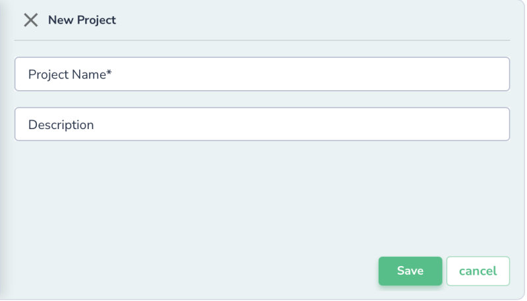
Task: Click the first field labeled Project Name
Action: (x=262, y=74)
